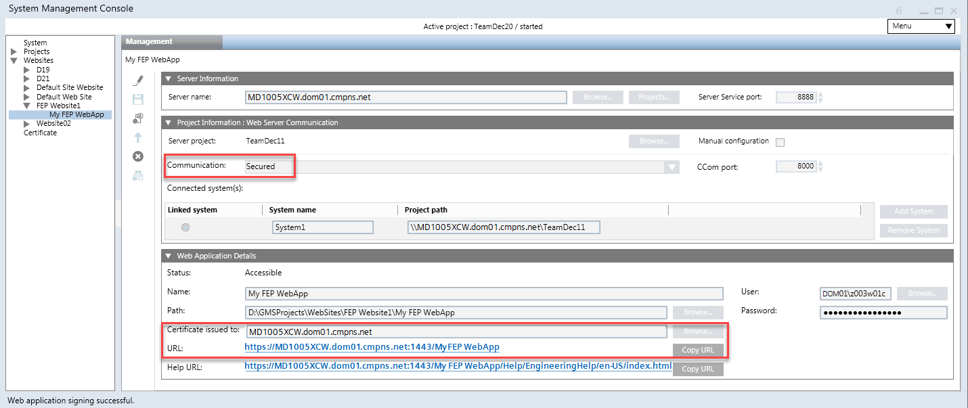
Task: Select the Linked system radio button
Action: point(185,227)
